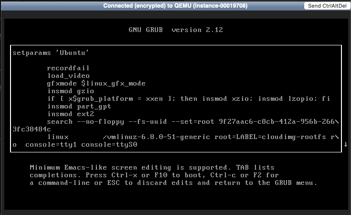Click the connection status title text
351x215 pixels.
coord(175,6)
